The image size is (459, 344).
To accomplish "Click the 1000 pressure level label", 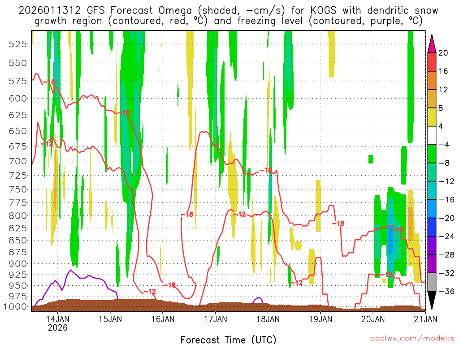I will pos(15,306).
